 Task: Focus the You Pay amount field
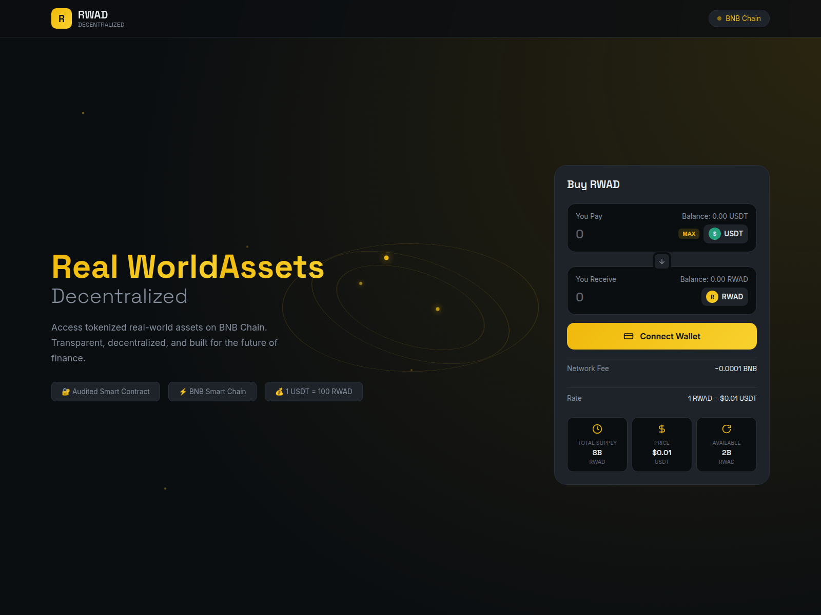point(623,234)
